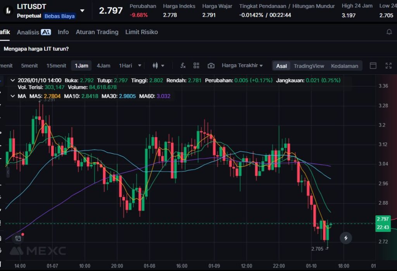Screen dimensions: 397x271
Task: Take a chart snapshot with camera icon
Action: coord(211,65)
